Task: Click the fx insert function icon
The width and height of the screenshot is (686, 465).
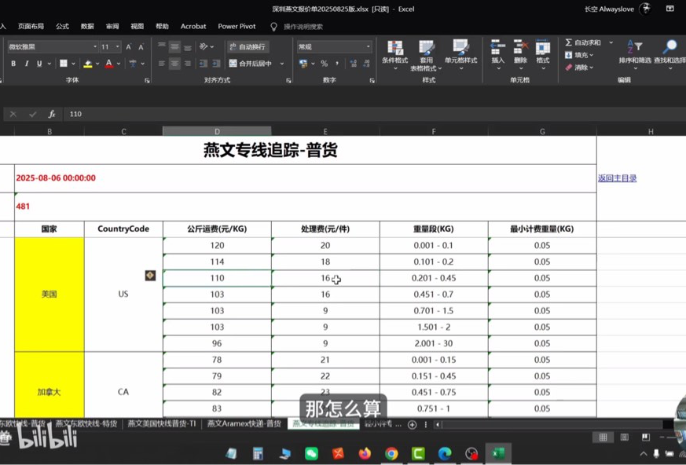Action: (52, 114)
